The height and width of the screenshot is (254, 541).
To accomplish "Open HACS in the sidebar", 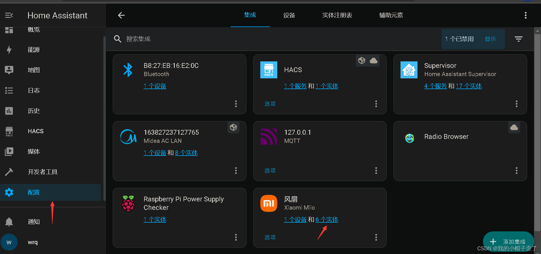I will 50,131.
